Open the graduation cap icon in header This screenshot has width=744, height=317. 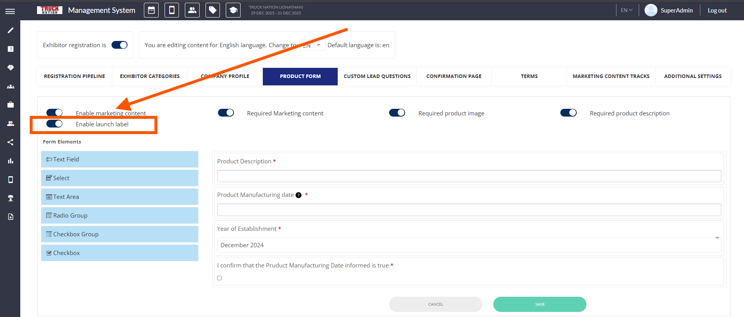click(233, 11)
